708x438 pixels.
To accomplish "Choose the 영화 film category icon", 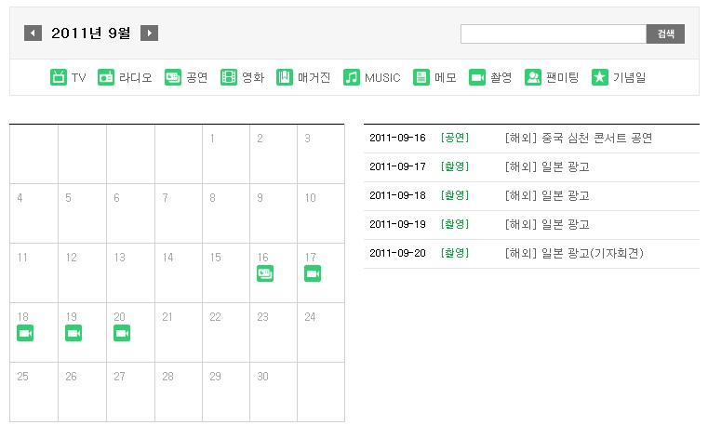I will pyautogui.click(x=229, y=77).
